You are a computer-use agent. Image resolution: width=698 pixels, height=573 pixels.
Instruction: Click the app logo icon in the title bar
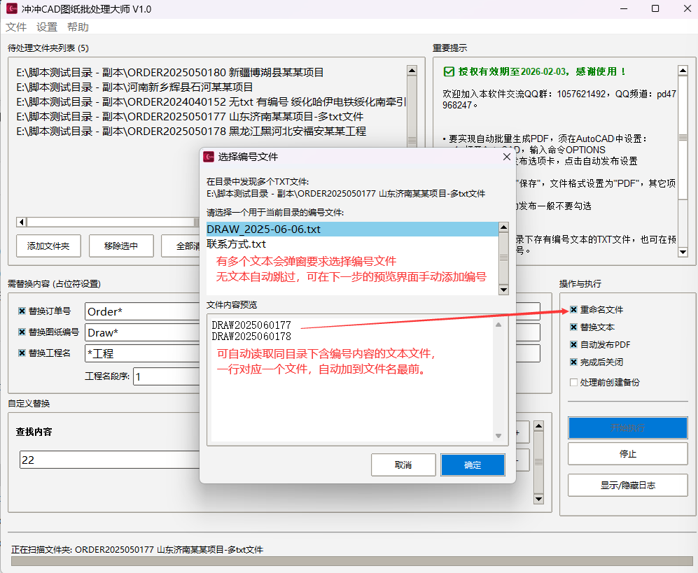point(12,9)
